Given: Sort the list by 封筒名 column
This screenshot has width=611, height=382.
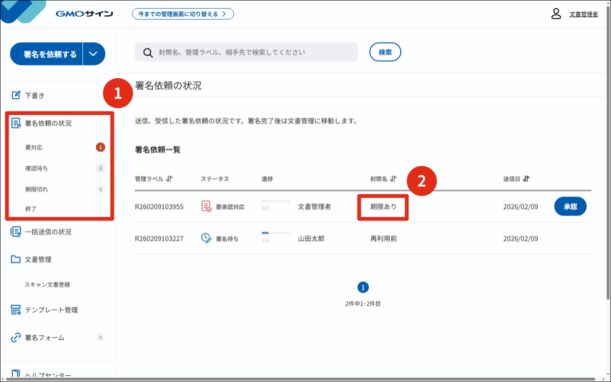Looking at the screenshot, I should coord(393,179).
